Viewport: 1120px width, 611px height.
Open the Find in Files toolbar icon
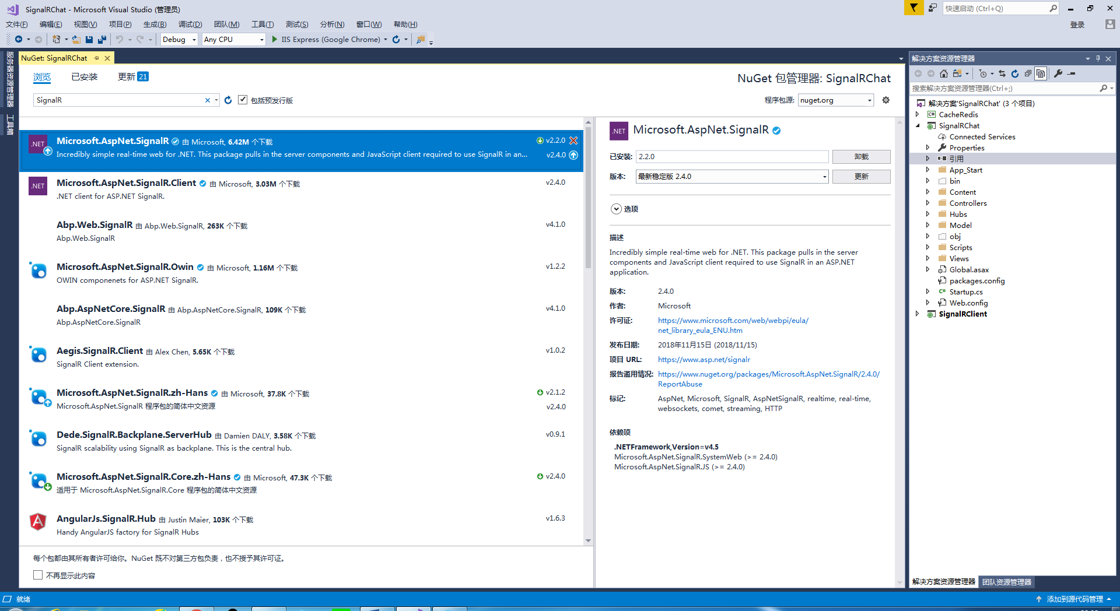click(x=420, y=40)
